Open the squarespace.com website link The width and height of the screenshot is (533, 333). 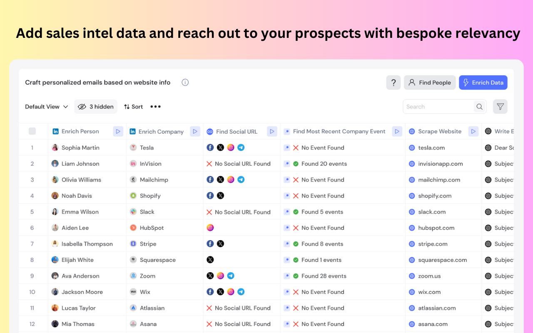(x=443, y=260)
